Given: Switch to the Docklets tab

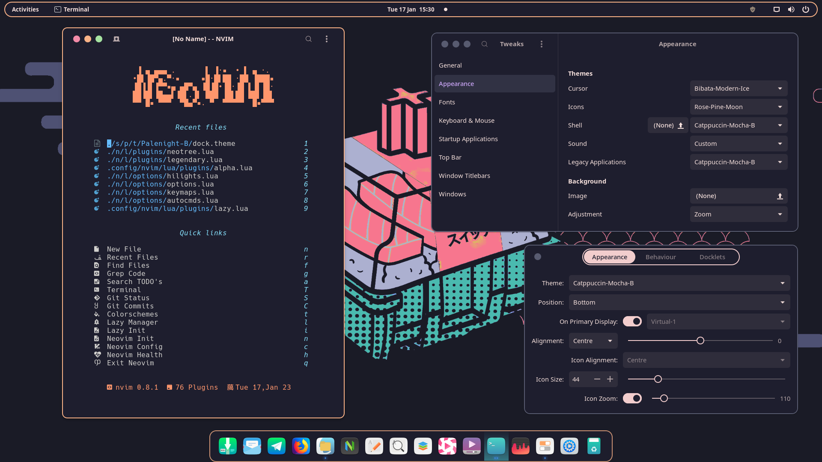Looking at the screenshot, I should (x=712, y=257).
